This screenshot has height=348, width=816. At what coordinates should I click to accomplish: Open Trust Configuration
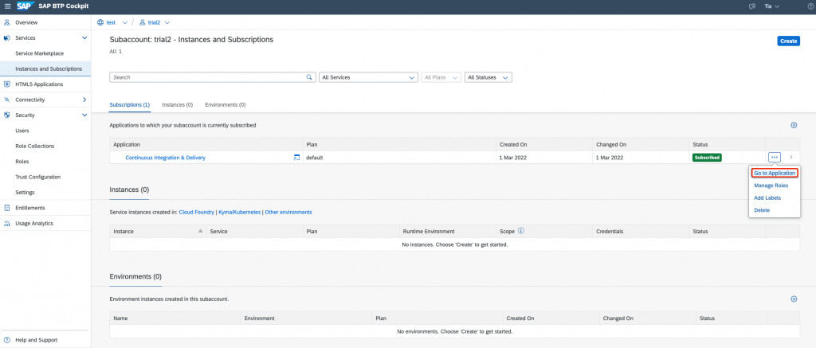point(38,177)
